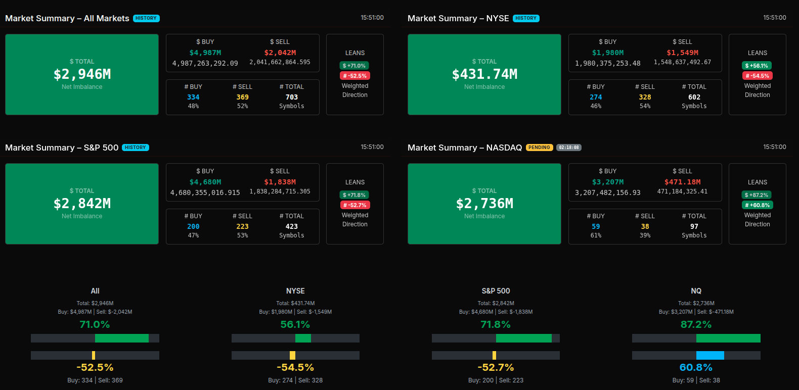Click the NYSE HISTORY badge

point(526,18)
